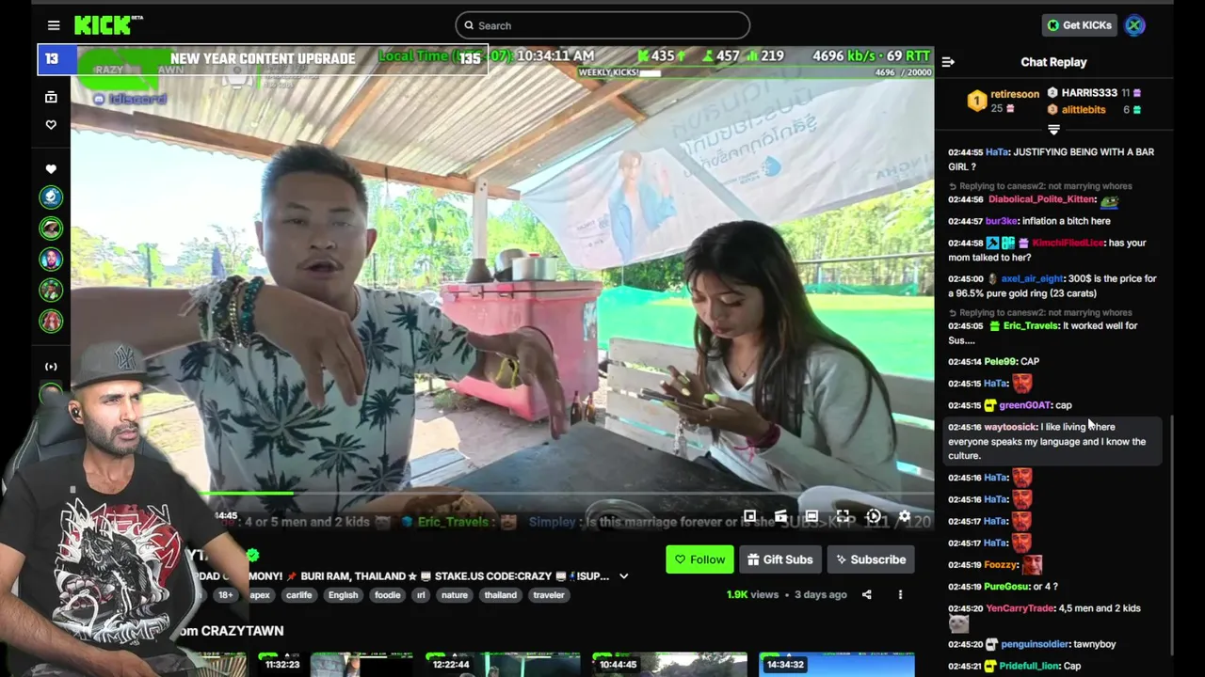Click the Gift Subs button
The image size is (1205, 677).
[779, 559]
